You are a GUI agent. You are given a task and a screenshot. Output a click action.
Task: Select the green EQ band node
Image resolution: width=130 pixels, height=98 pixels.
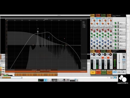pyautogui.click(x=63, y=46)
